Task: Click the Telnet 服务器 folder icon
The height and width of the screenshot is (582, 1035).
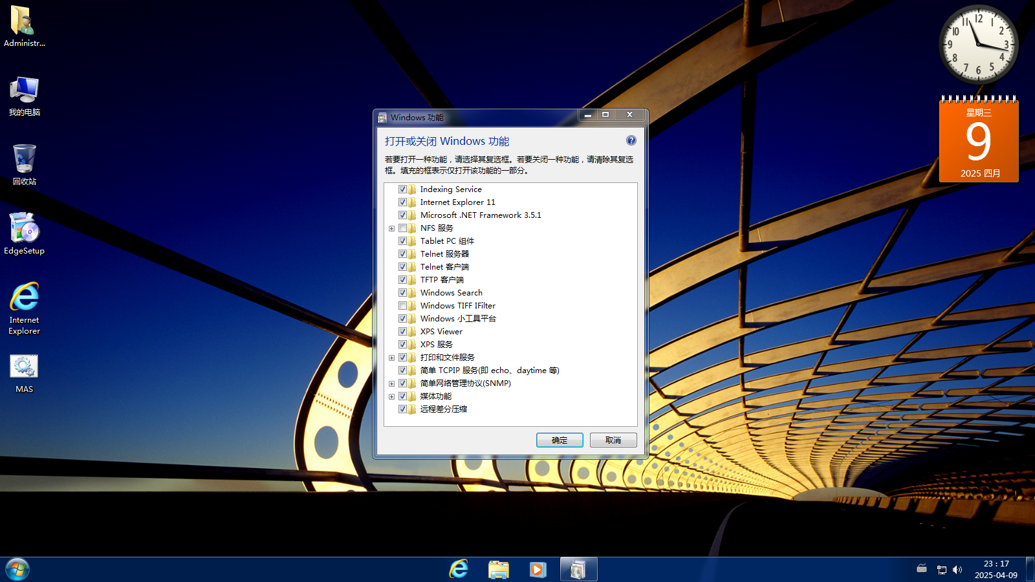Action: (x=412, y=254)
